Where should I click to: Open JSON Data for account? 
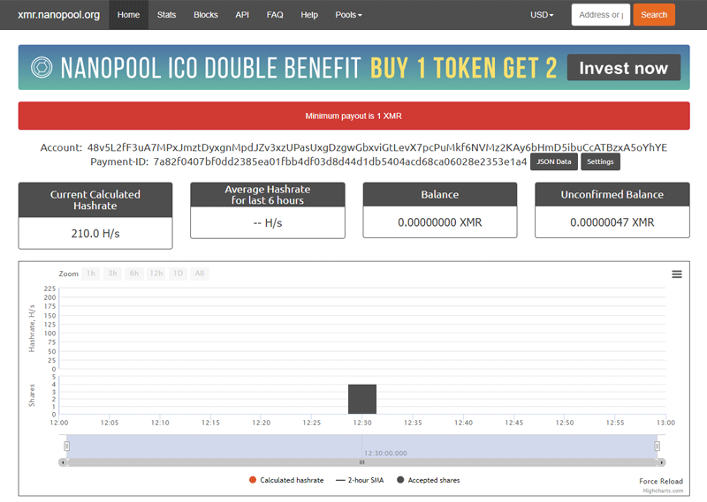[x=554, y=162]
